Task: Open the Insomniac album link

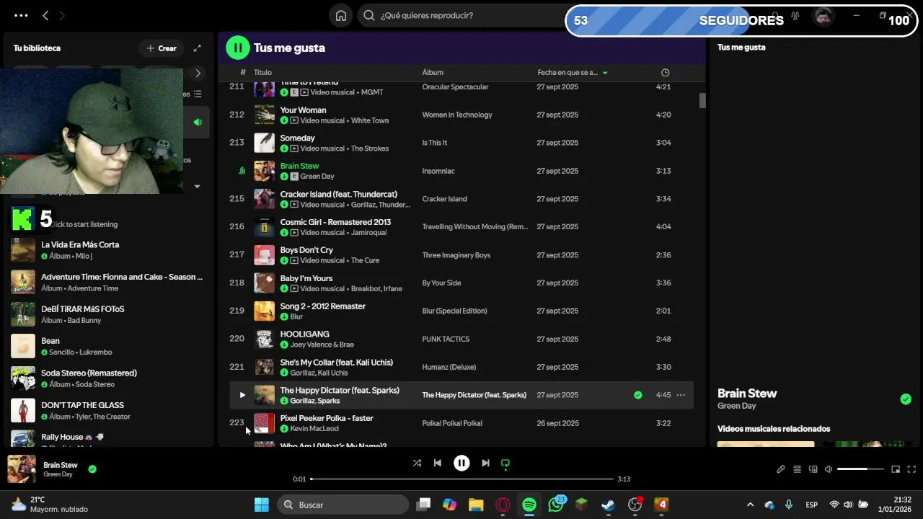Action: pyautogui.click(x=438, y=171)
